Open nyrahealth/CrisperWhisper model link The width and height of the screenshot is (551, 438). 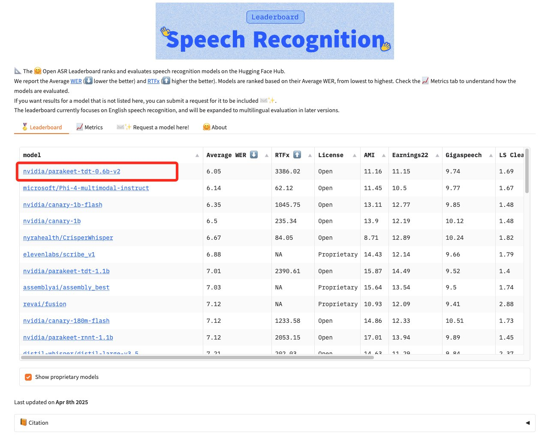click(68, 238)
